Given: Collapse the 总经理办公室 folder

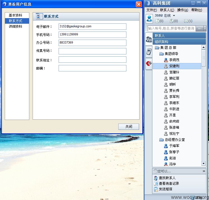Looking at the screenshot, I should (x=161, y=140).
